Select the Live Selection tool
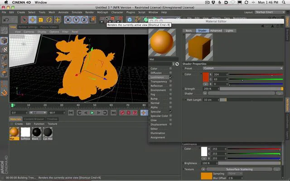The height and width of the screenshot is (181, 290). 24,19
